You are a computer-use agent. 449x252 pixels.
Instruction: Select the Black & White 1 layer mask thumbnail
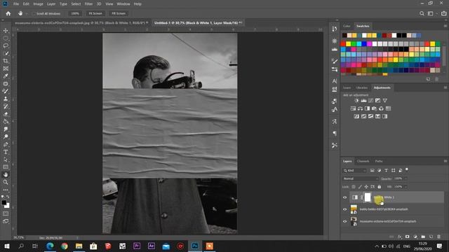pyautogui.click(x=368, y=197)
